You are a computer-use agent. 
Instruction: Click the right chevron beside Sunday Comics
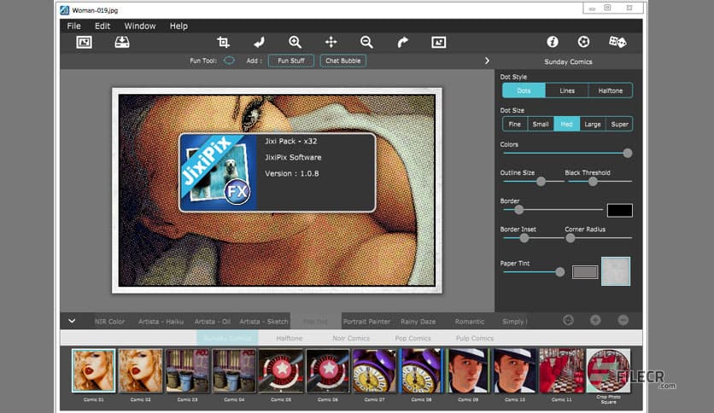click(x=487, y=61)
